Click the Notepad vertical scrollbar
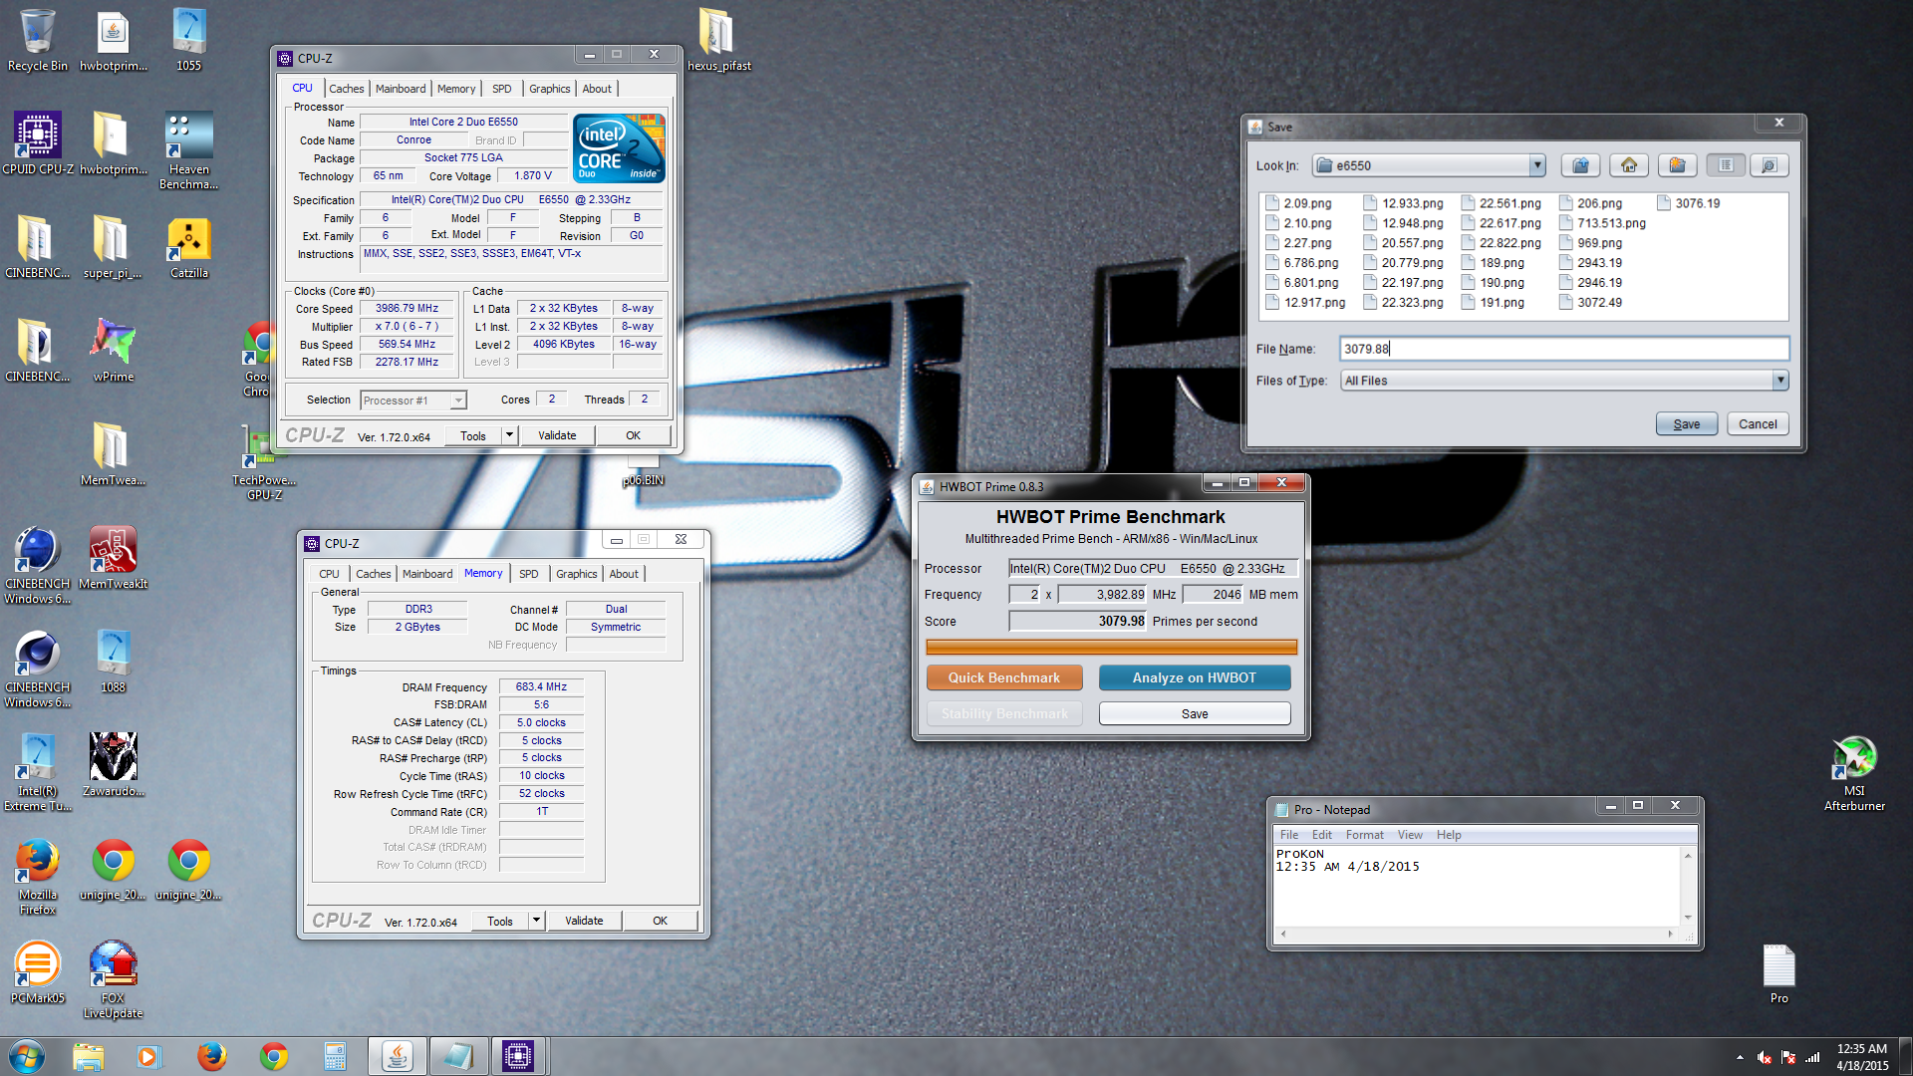Viewport: 1913px width, 1076px height. tap(1688, 886)
